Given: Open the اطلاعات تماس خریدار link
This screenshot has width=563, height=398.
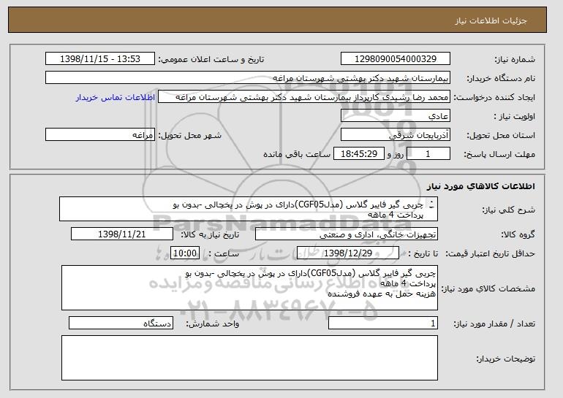Looking at the screenshot, I should (x=116, y=97).
